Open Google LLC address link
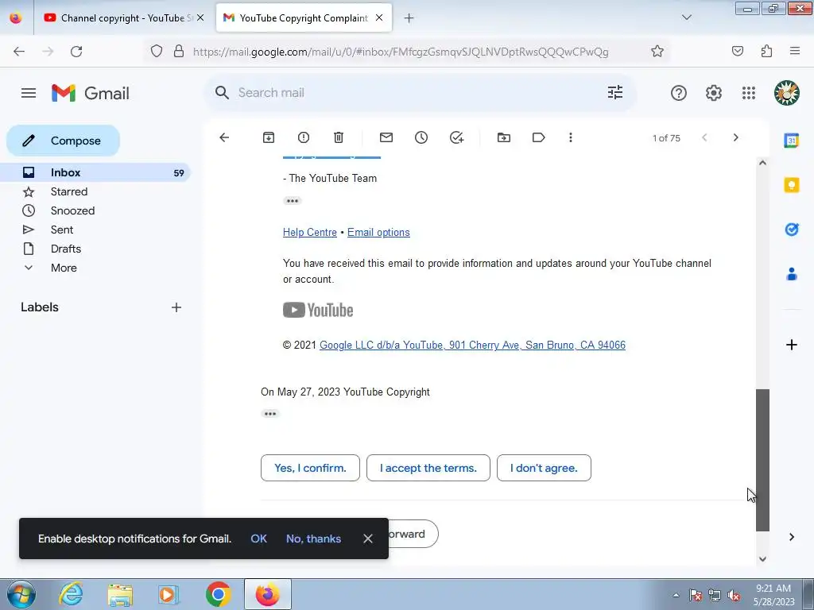814x610 pixels. click(472, 345)
